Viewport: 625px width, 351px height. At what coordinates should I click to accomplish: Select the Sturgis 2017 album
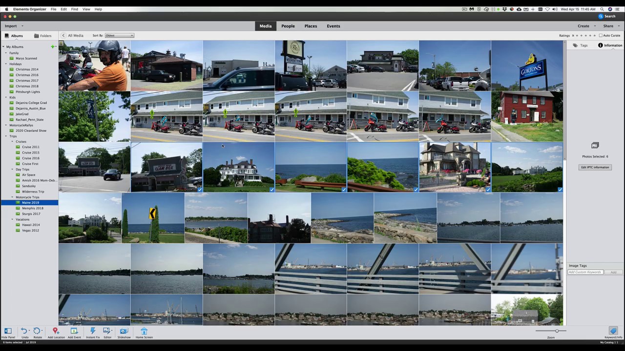point(31,214)
